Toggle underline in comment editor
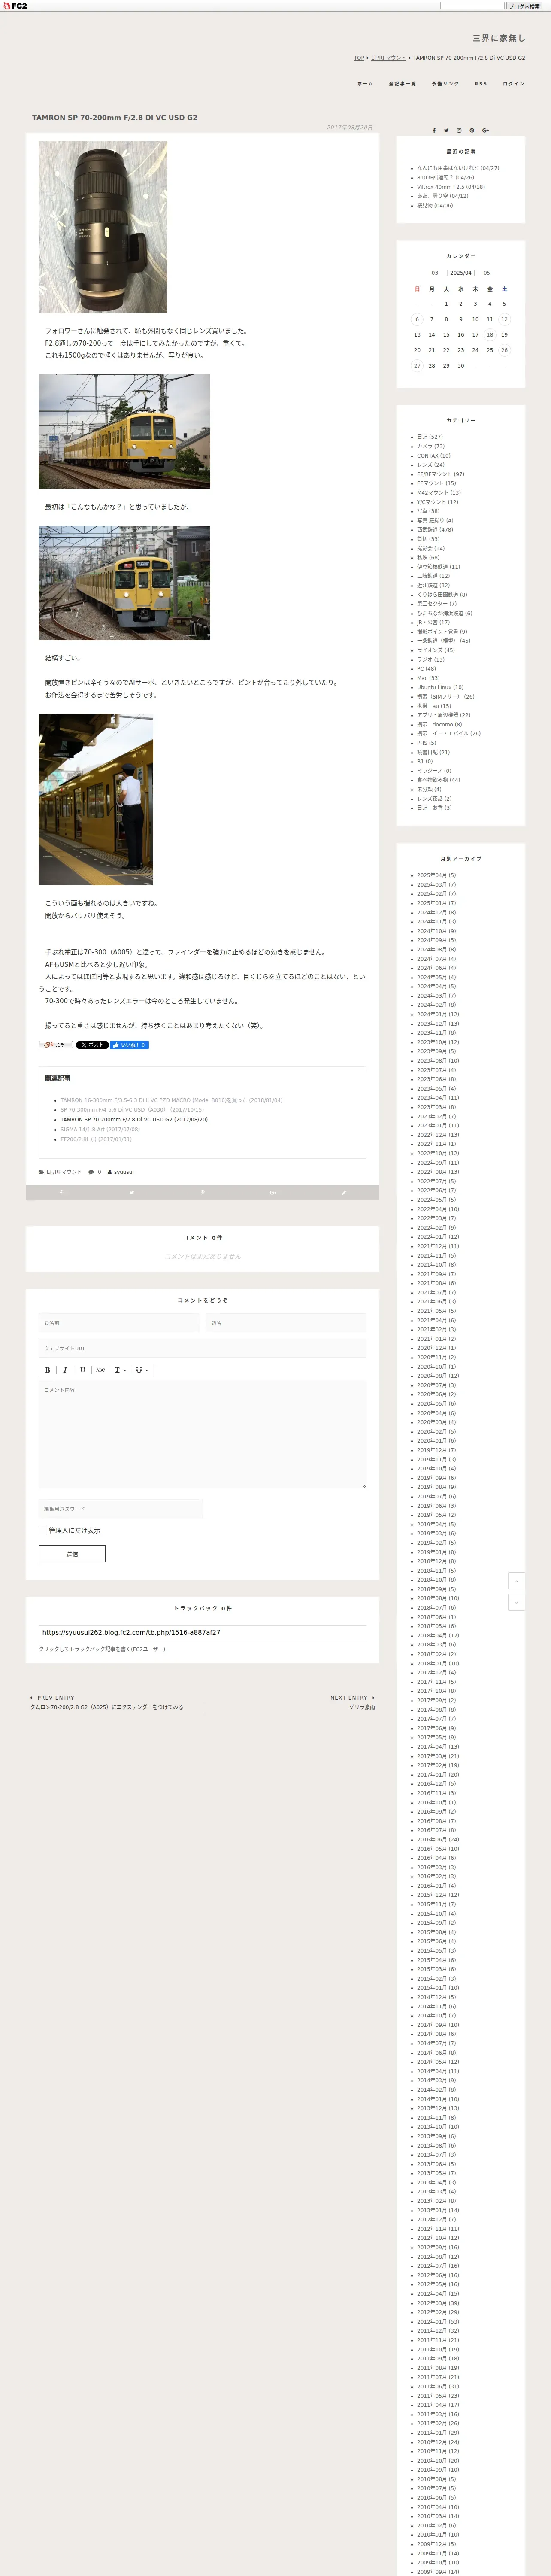 coord(82,1370)
